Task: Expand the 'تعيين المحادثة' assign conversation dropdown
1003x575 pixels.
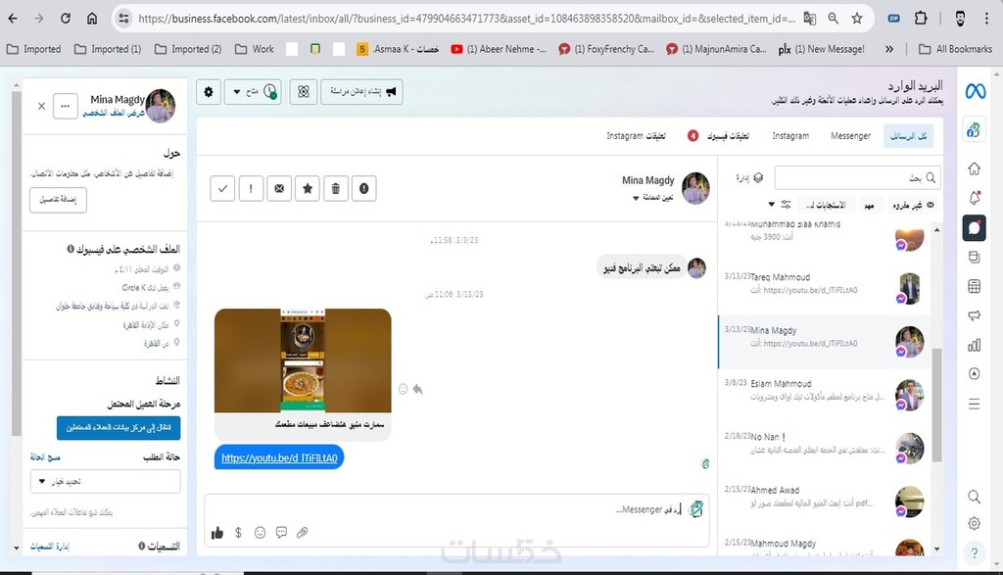Action: (653, 198)
